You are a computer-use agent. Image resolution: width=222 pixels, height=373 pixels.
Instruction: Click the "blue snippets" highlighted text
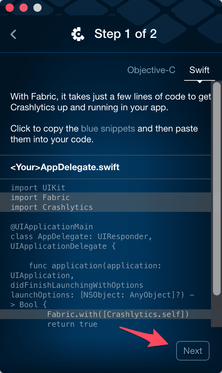pos(108,128)
